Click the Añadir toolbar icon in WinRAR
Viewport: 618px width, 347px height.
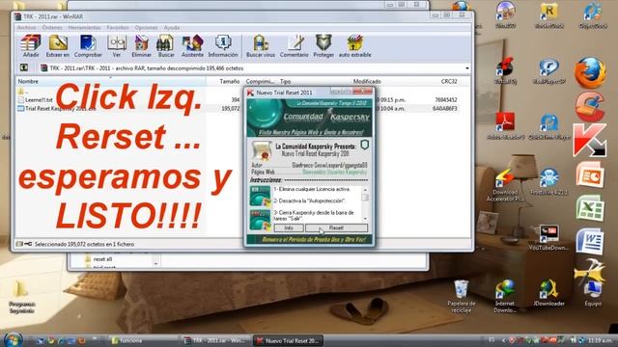click(31, 46)
